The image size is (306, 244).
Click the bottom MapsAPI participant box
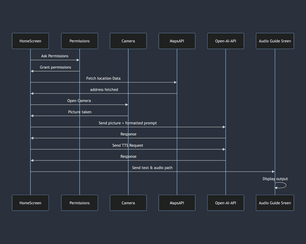point(177,203)
